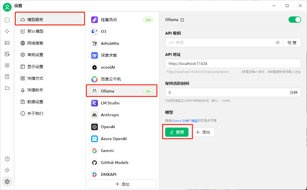Screen dimensions: 307x190
Task: Select 快捷方式 settings menu
Action: 50,78
